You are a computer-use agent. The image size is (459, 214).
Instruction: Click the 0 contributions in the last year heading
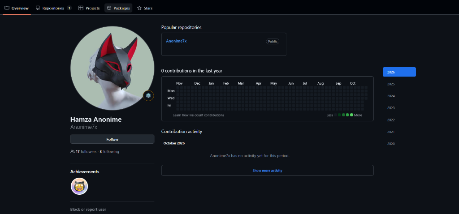click(192, 71)
